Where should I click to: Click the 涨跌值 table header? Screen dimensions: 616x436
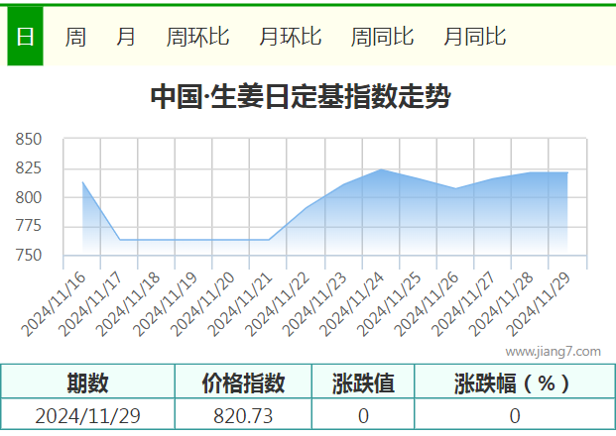click(x=363, y=382)
